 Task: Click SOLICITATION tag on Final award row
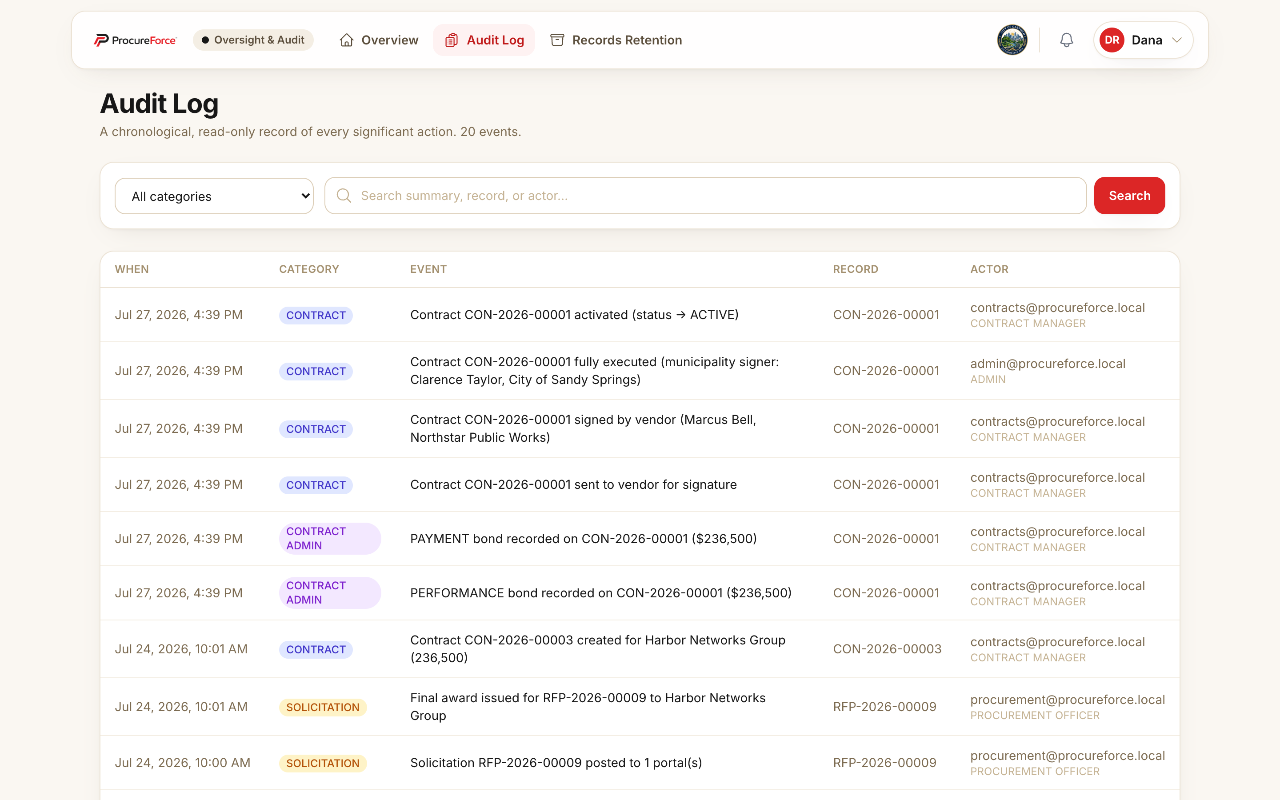click(x=323, y=708)
